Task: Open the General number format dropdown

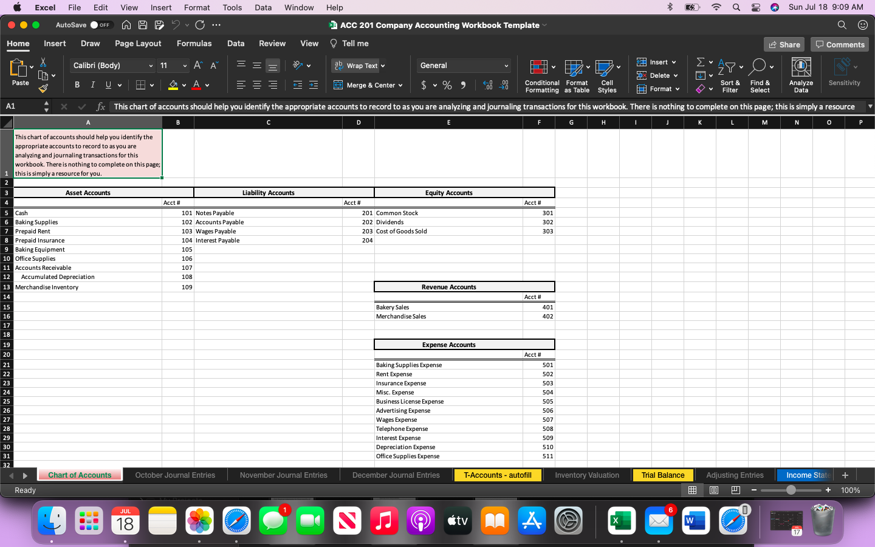Action: 506,65
